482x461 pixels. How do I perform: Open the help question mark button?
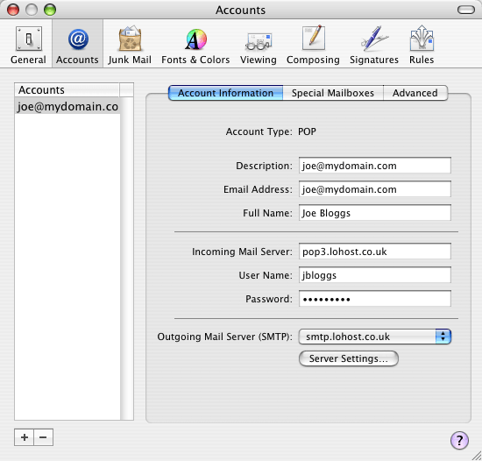point(459,441)
